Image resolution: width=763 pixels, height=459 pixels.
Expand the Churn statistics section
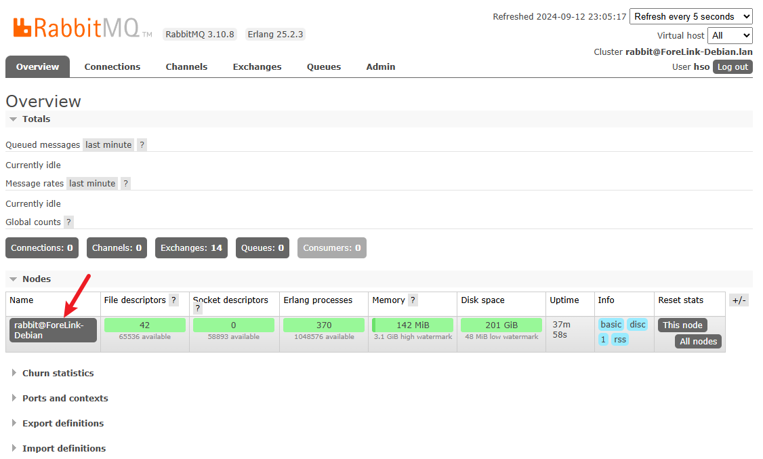point(58,373)
